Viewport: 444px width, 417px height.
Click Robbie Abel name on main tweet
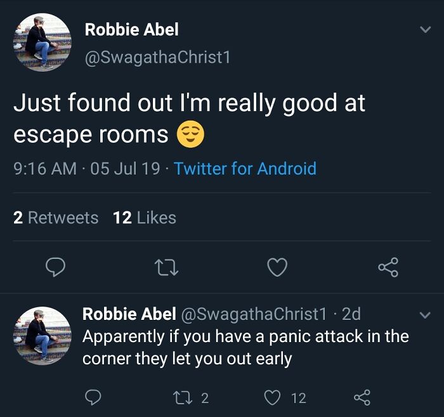coord(132,29)
